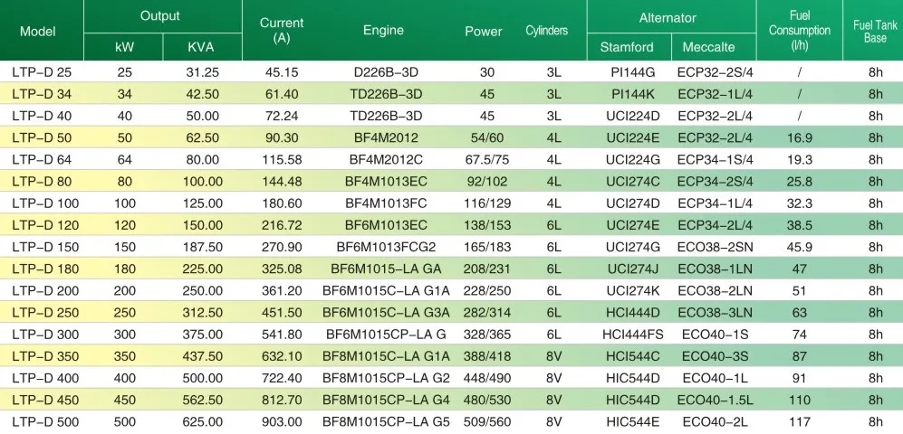
Task: Click engine cell BF4M2012C
Action: (387, 158)
